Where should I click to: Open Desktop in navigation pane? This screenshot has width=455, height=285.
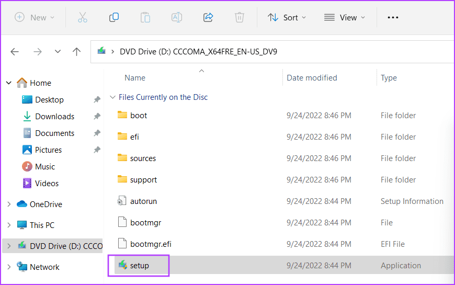click(43, 100)
